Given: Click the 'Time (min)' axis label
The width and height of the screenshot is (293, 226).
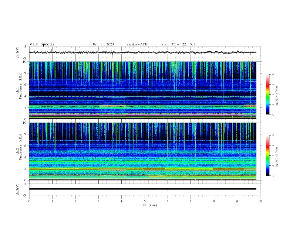Looking at the screenshot, I should 148,205.
